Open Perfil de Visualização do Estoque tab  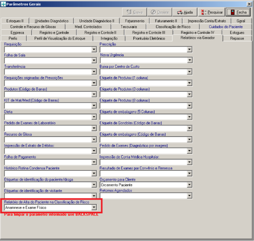click(x=60, y=38)
